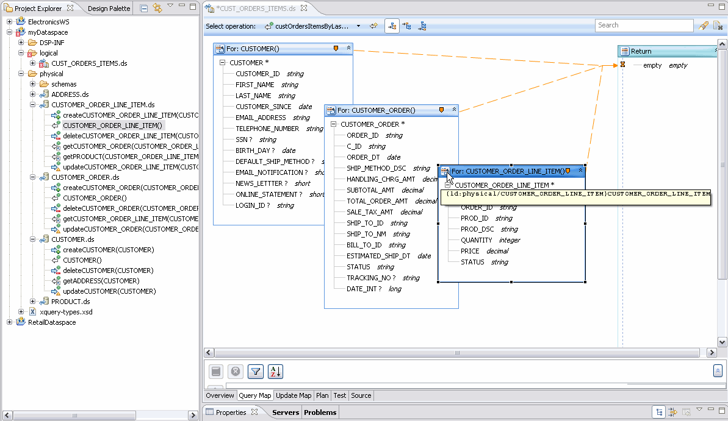This screenshot has height=421, width=728.
Task: Collapse the expression editor with double chevron
Action: 718,370
